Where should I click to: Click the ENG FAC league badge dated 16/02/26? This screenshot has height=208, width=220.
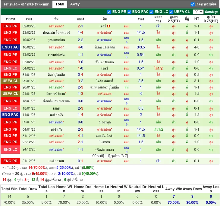[11, 47]
